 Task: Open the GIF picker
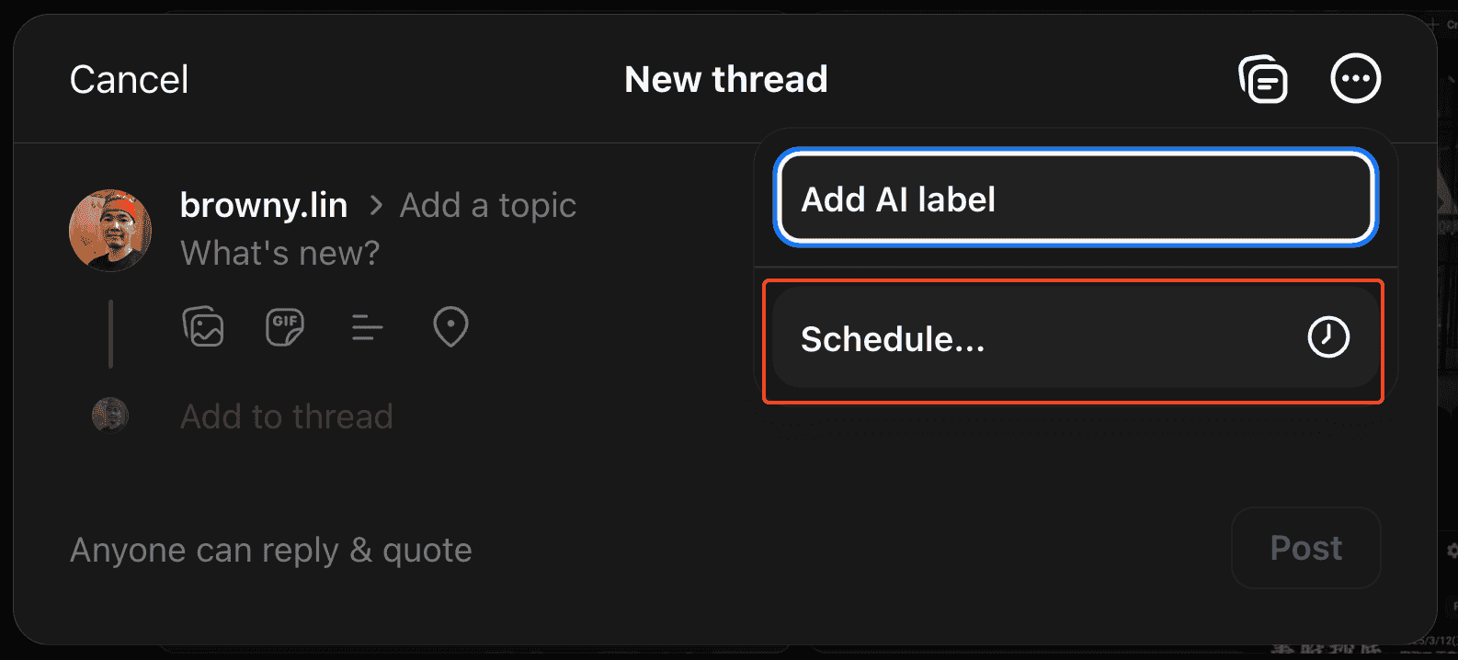click(285, 326)
